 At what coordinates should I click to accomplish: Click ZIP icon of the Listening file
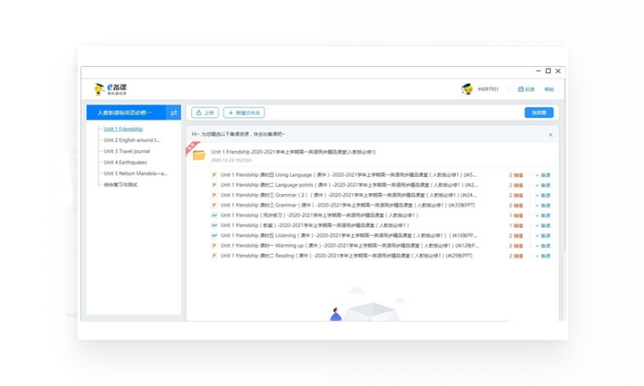coord(215,235)
